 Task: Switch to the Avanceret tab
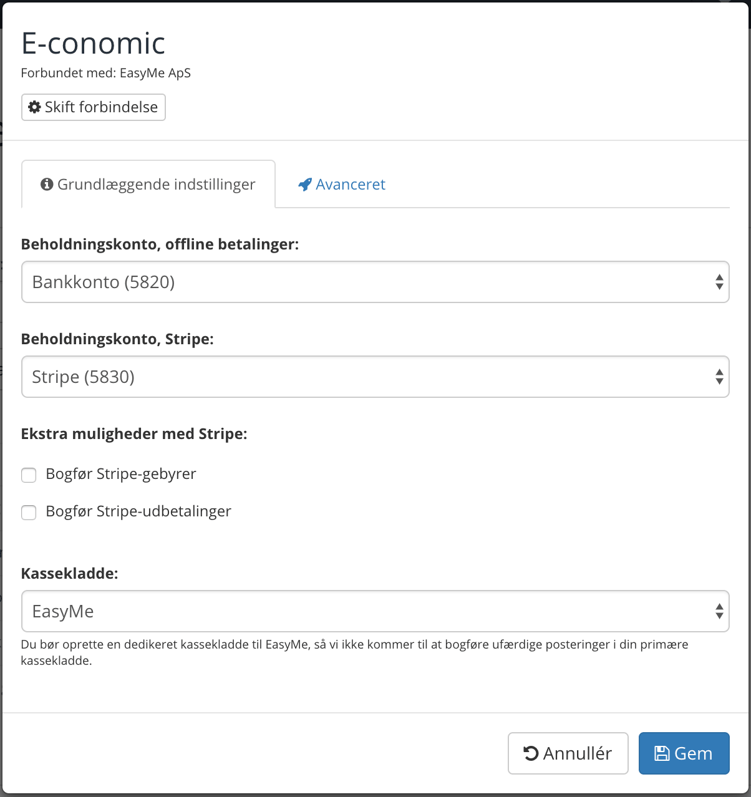pos(350,184)
